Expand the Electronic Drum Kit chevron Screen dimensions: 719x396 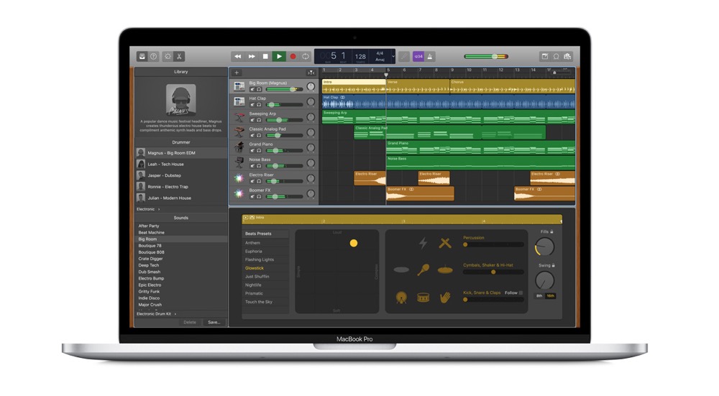pyautogui.click(x=175, y=314)
